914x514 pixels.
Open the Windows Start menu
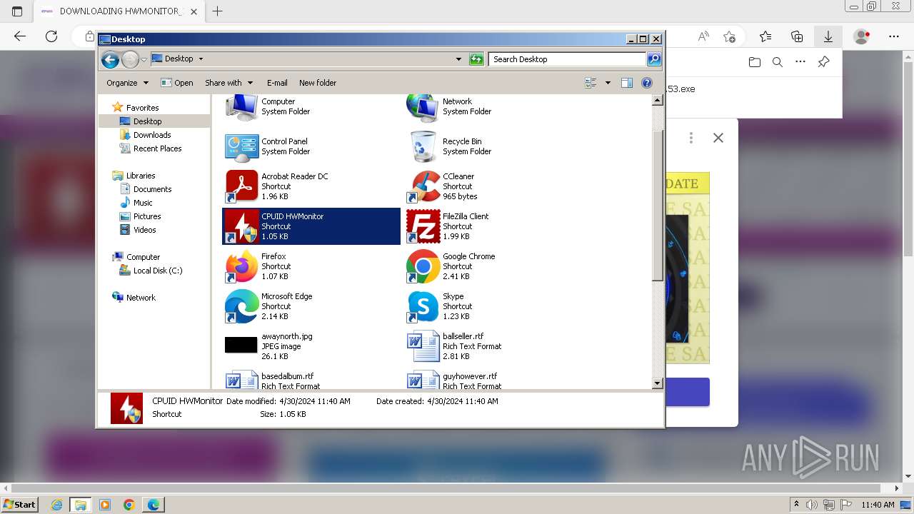19,505
